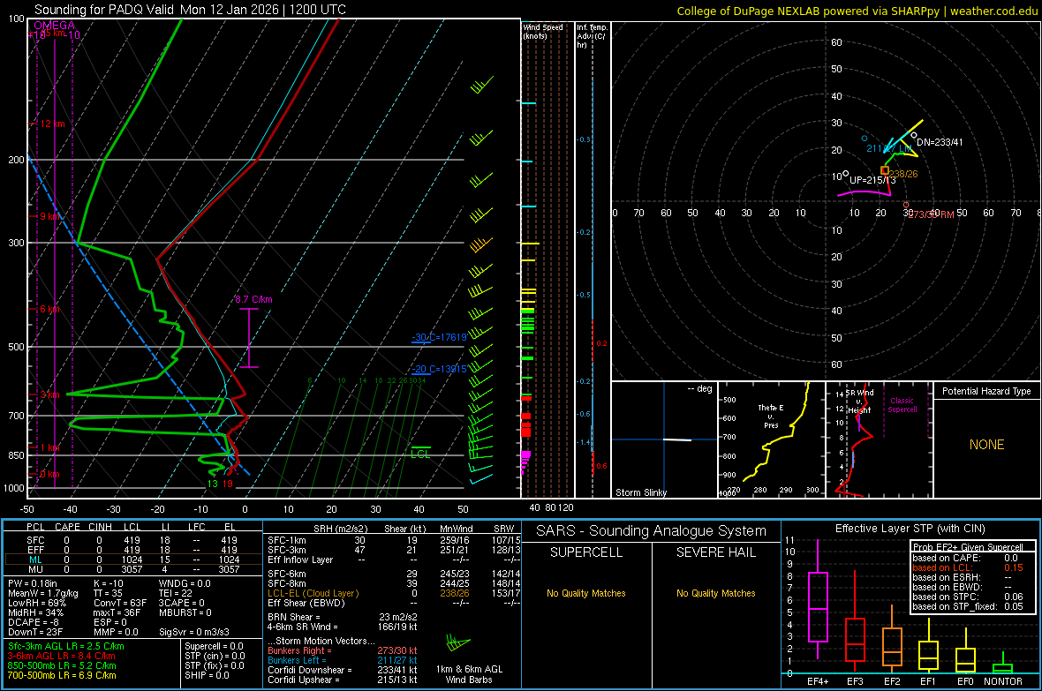Click the maxT = 36F value

117,612
